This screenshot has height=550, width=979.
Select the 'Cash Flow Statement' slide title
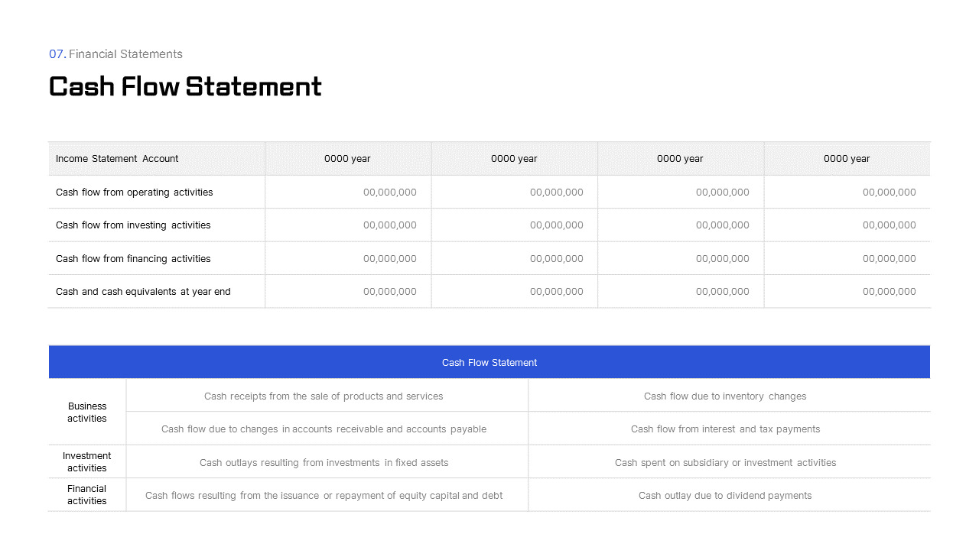[185, 86]
